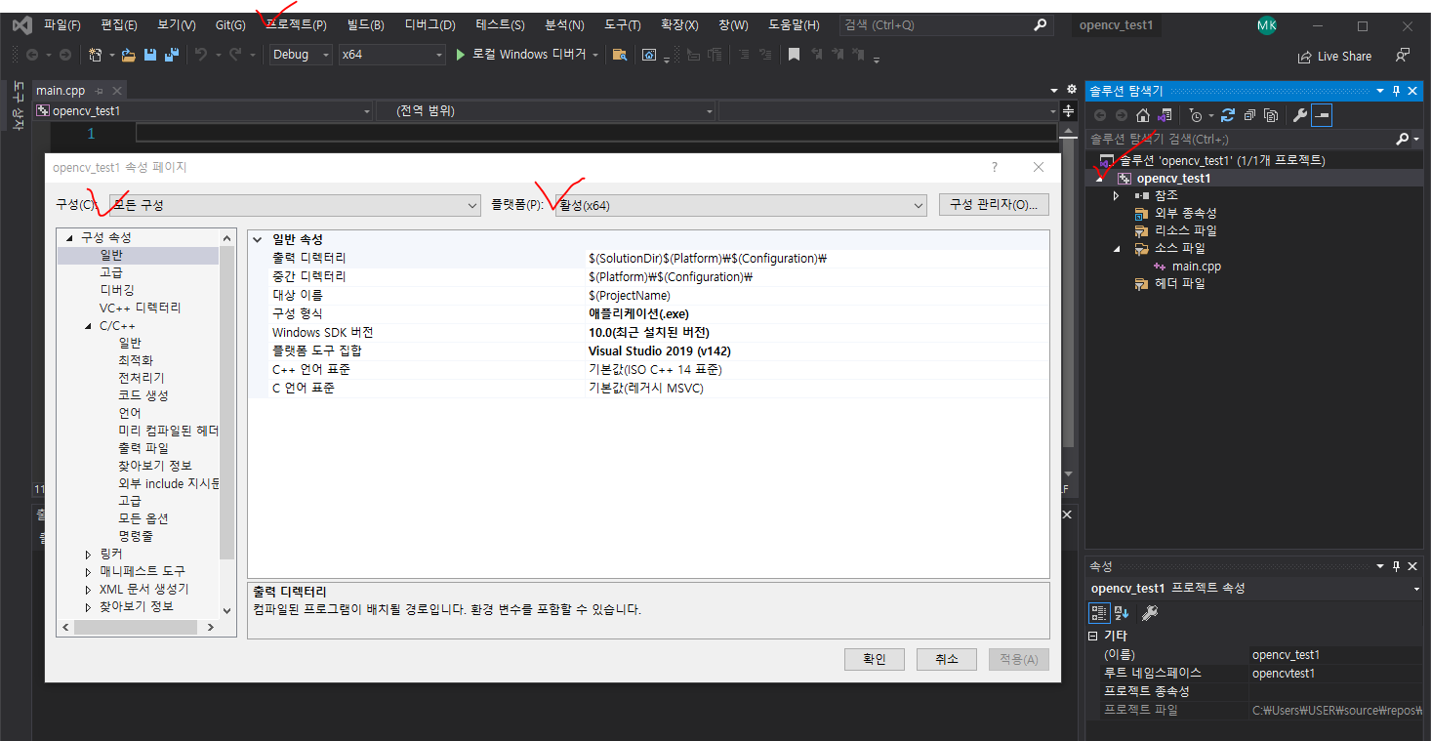
Task: Select 전처리기 under C/C++
Action: click(x=142, y=378)
